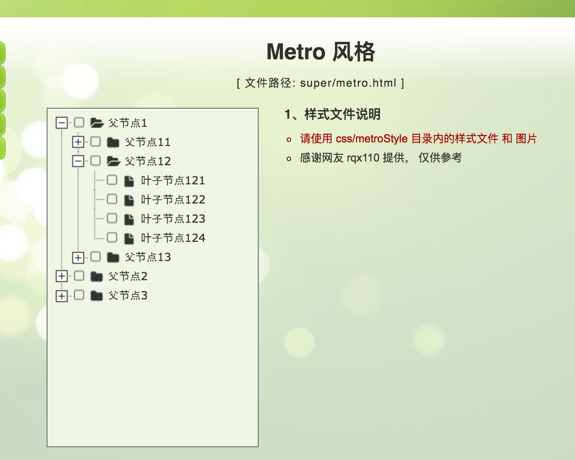This screenshot has width=575, height=460.
Task: Expand the 父节点13 tree node
Action: click(x=79, y=256)
